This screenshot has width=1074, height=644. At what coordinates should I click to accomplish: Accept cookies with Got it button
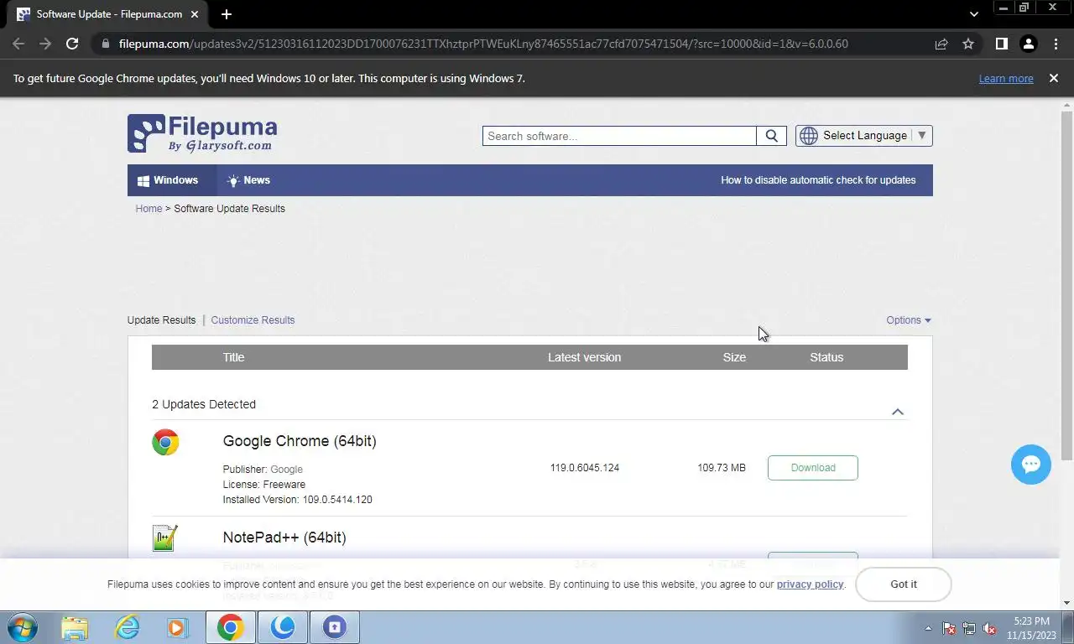tap(904, 584)
